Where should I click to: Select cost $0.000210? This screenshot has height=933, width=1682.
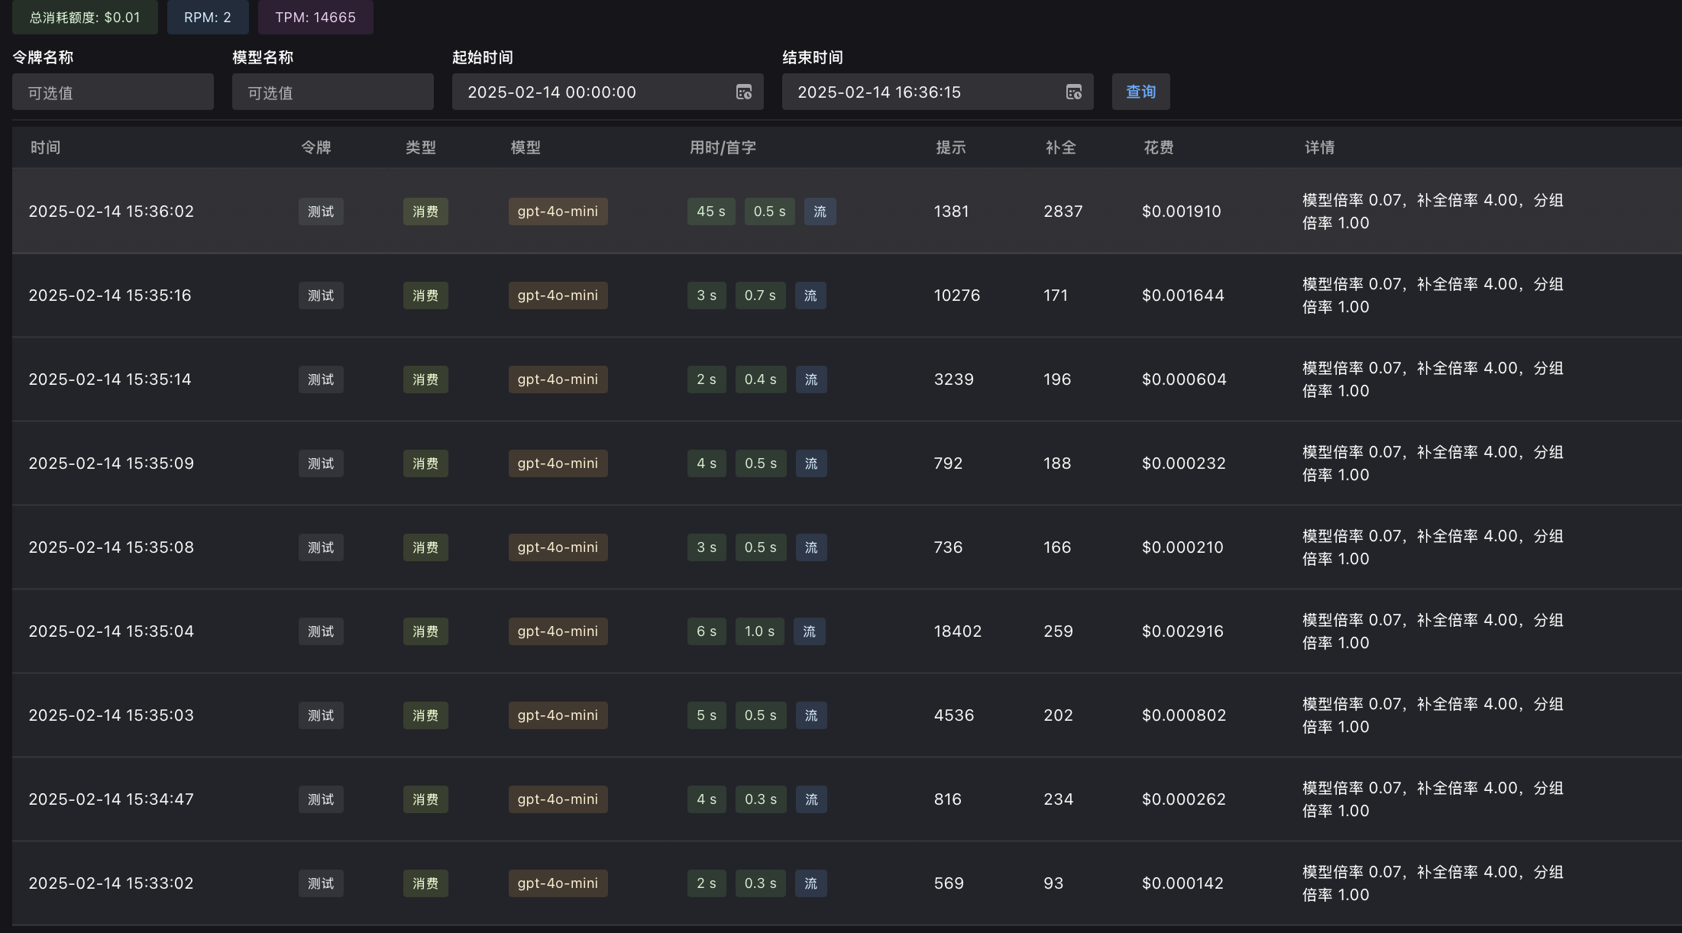[1182, 547]
